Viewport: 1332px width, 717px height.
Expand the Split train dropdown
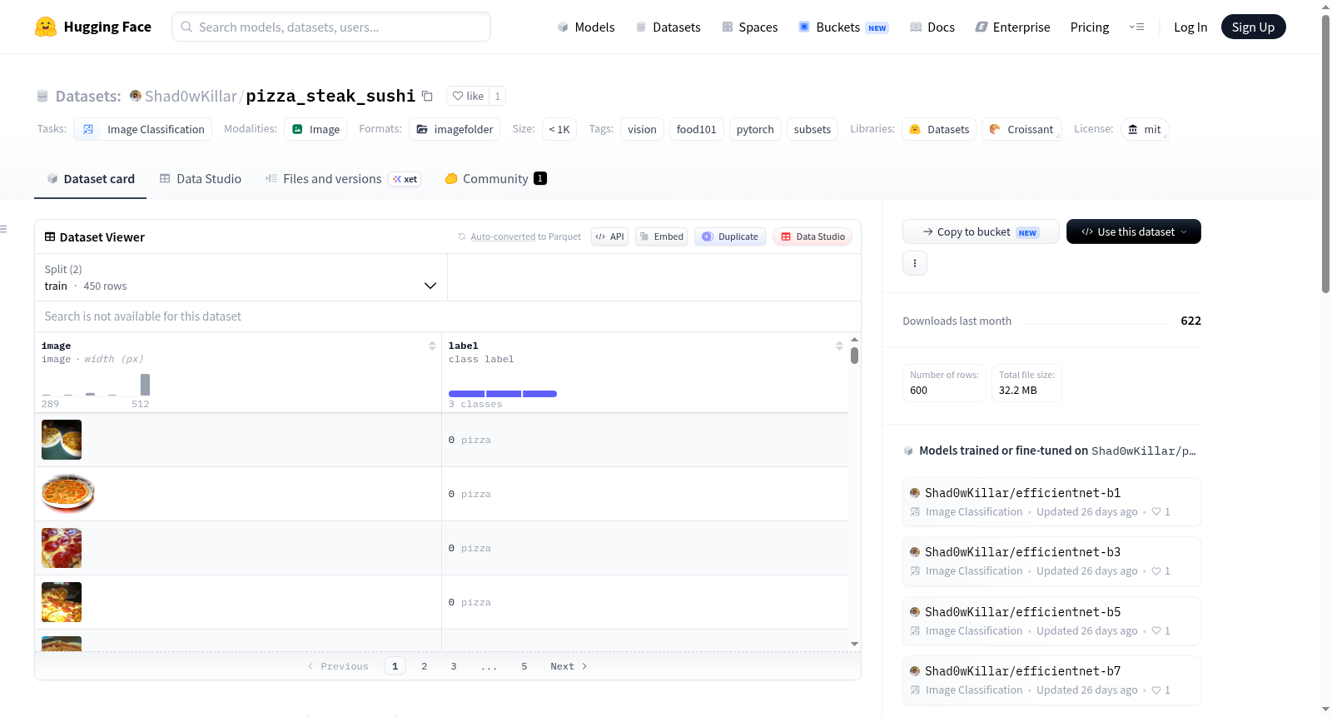pos(241,277)
